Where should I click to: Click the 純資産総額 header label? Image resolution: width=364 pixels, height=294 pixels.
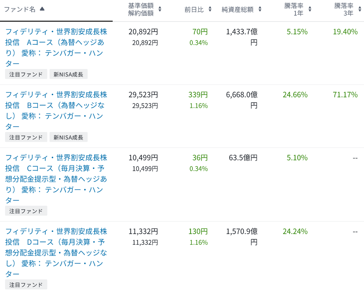237,9
